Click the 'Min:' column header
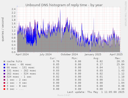The width and height of the screenshot is (128, 98). click(75, 58)
